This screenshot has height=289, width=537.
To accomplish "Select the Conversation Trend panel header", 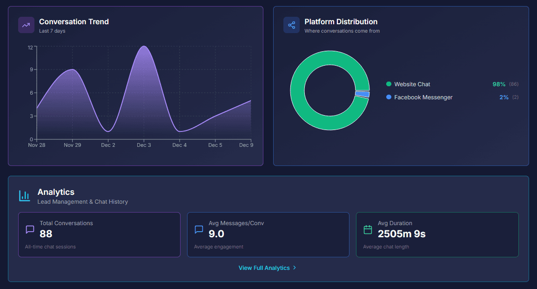I will [x=74, y=21].
